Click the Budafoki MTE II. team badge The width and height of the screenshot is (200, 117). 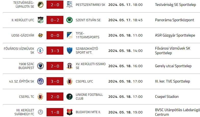(x=69, y=112)
